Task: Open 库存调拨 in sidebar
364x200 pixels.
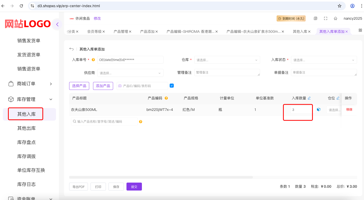Action: pos(26,156)
